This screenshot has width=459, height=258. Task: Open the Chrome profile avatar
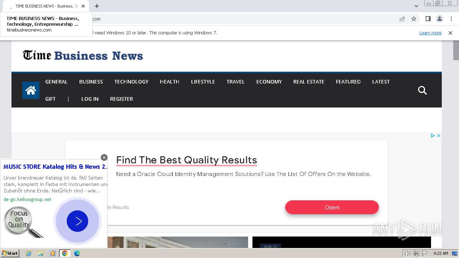tap(439, 19)
